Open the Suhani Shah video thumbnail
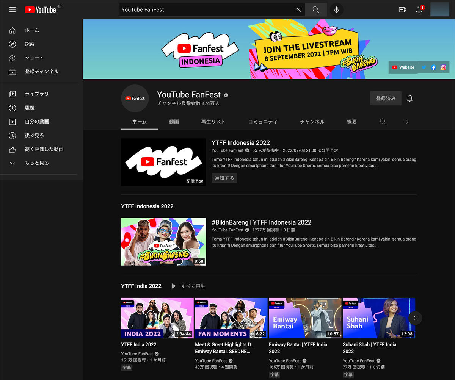 pyautogui.click(x=379, y=318)
